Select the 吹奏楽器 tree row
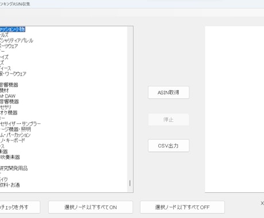Image resolution: width=264 pixels, height=218 pixels. coord(10,157)
